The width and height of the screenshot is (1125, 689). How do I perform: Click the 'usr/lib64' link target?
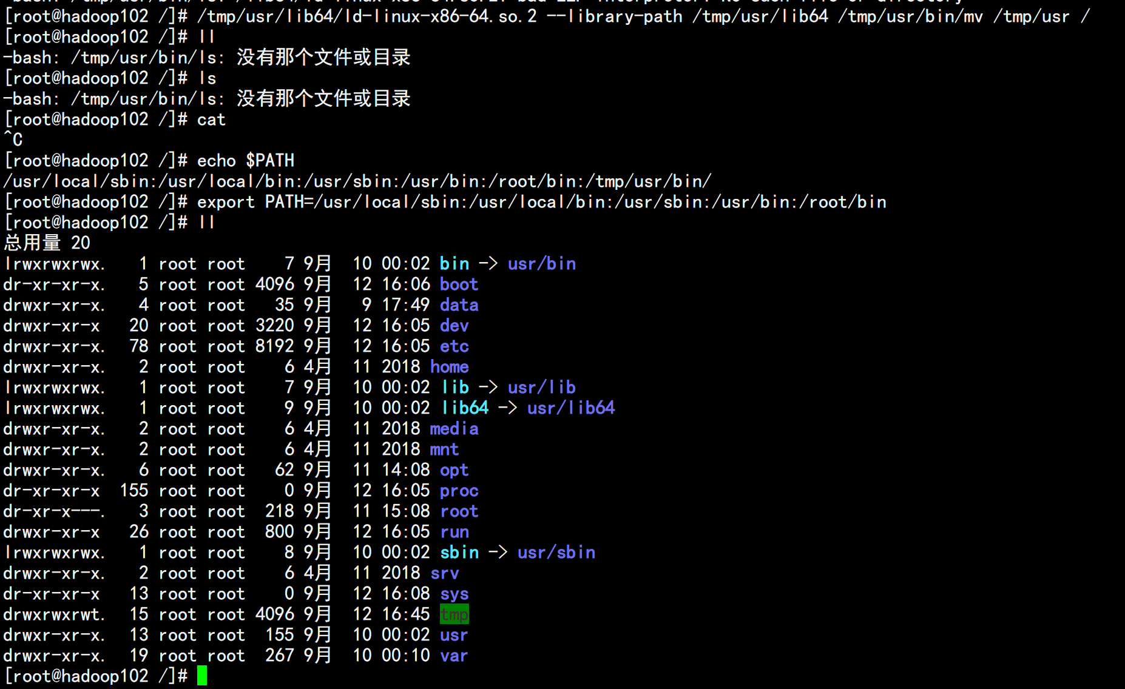tap(571, 408)
